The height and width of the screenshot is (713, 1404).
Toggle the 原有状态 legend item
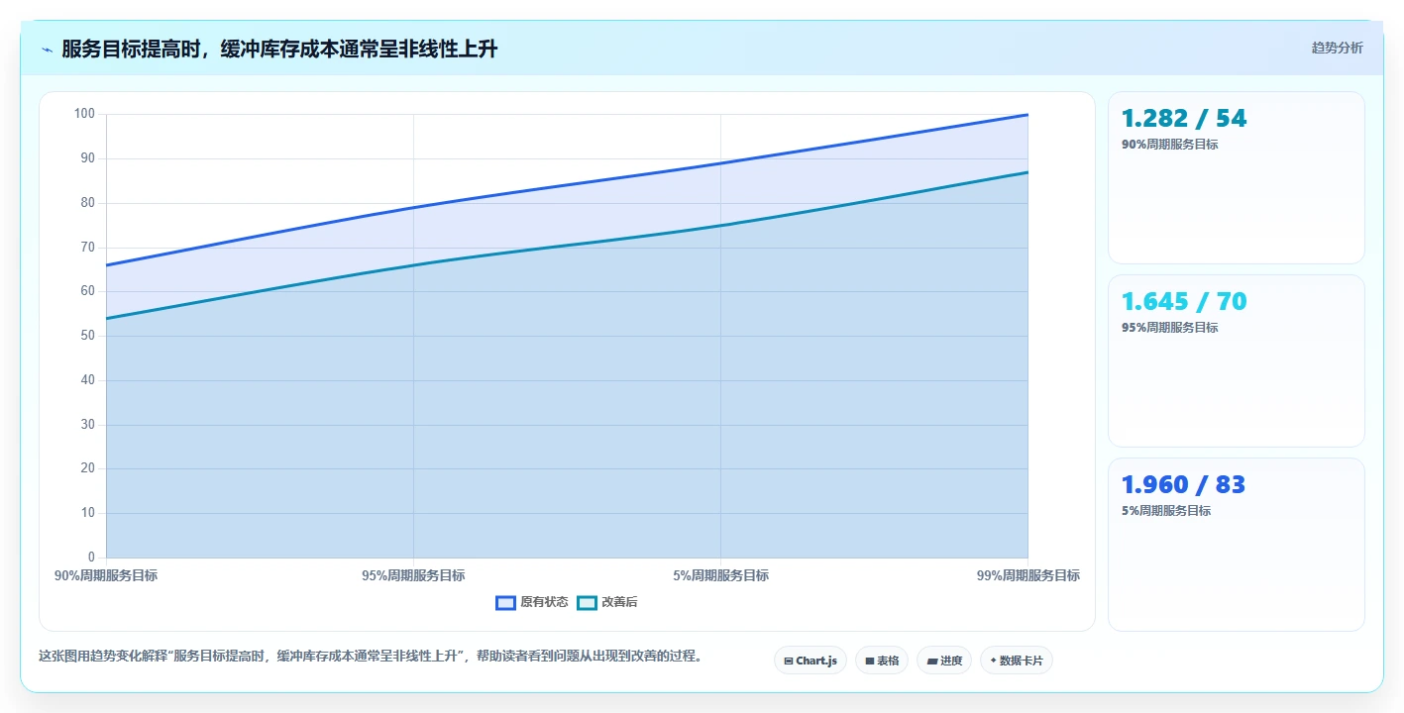point(532,602)
